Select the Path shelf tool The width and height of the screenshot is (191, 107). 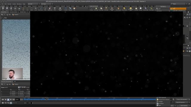coord(45,9)
